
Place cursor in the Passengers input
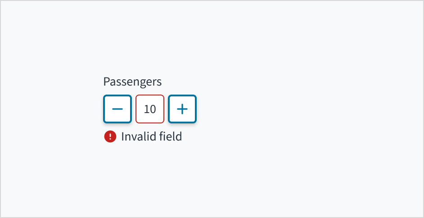[x=150, y=109]
